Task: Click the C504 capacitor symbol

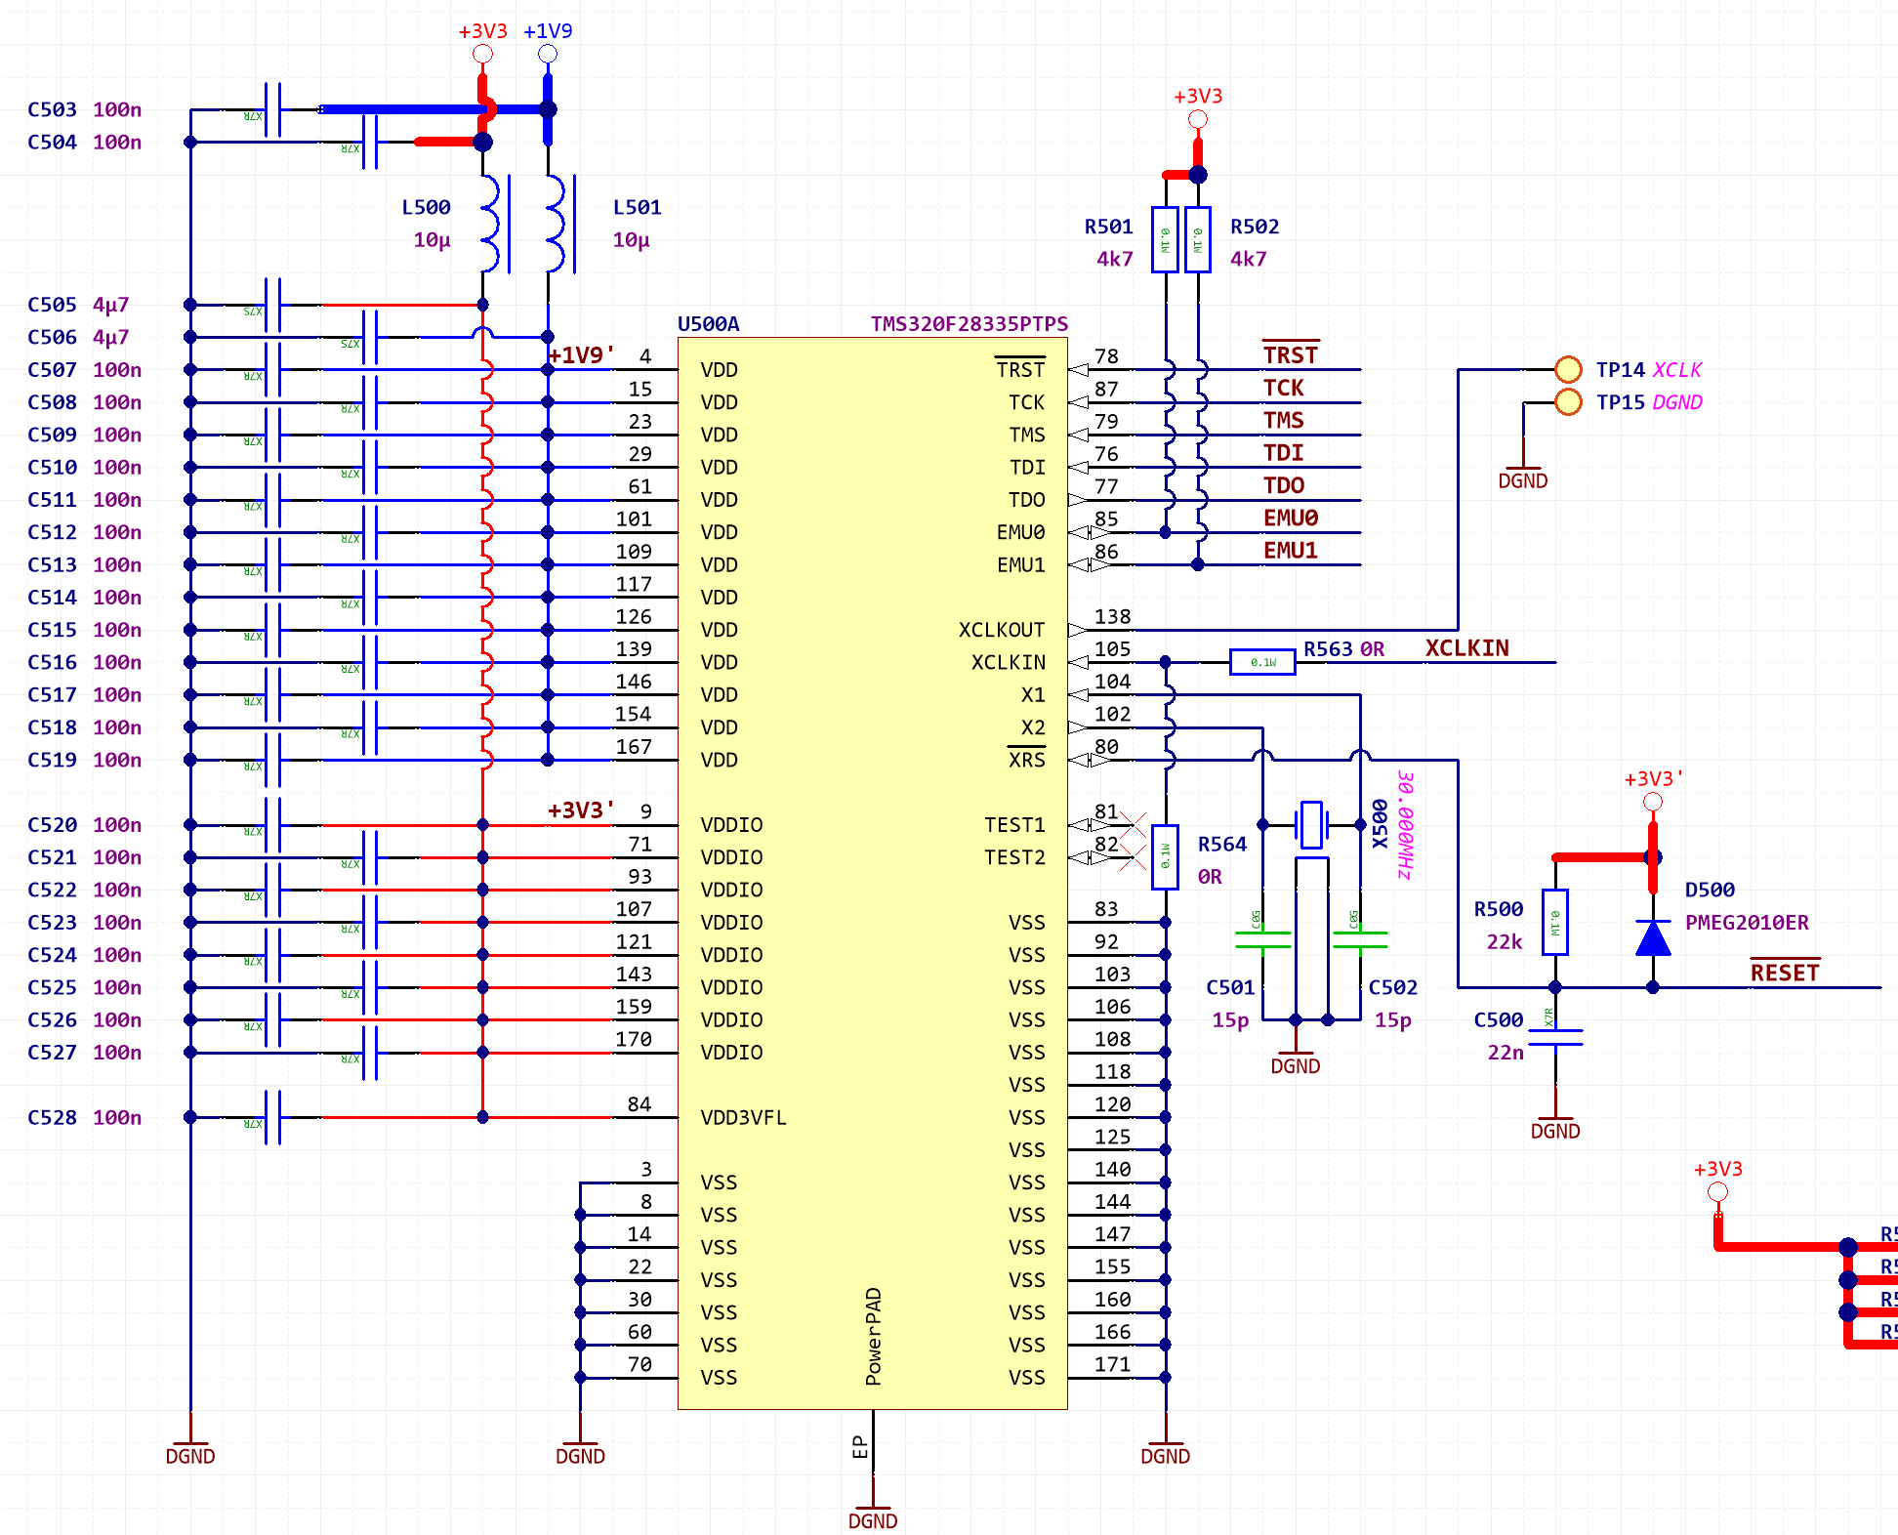Action: [370, 142]
